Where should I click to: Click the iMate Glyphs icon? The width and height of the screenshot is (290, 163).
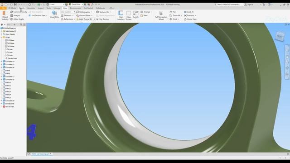click(x=12, y=19)
